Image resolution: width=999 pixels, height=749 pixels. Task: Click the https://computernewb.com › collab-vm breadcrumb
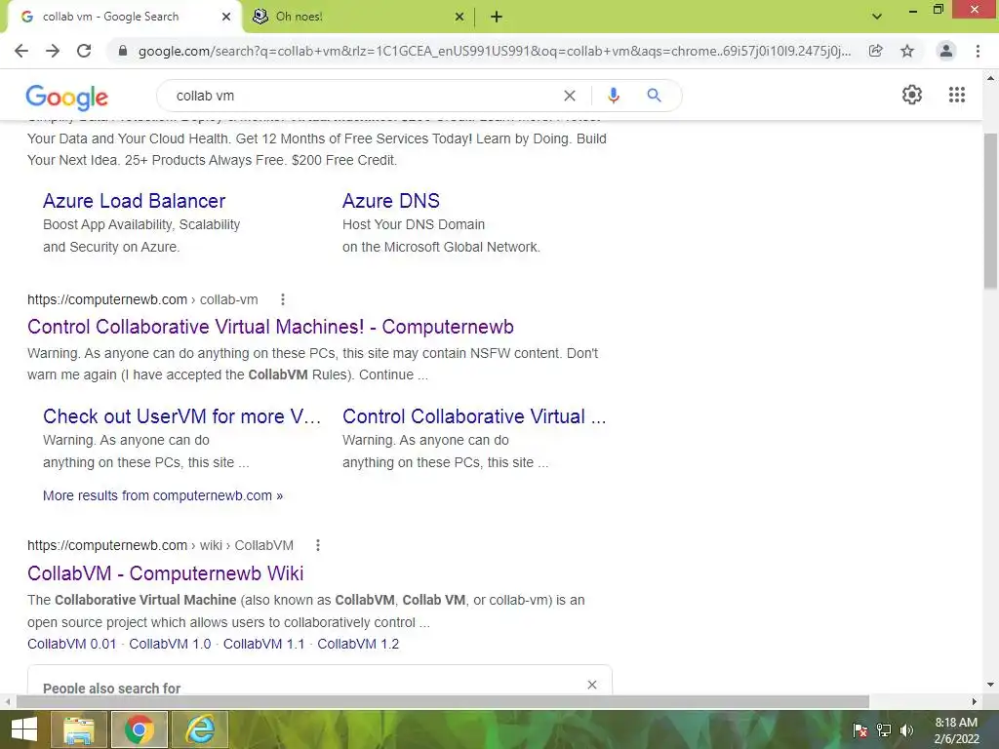142,299
